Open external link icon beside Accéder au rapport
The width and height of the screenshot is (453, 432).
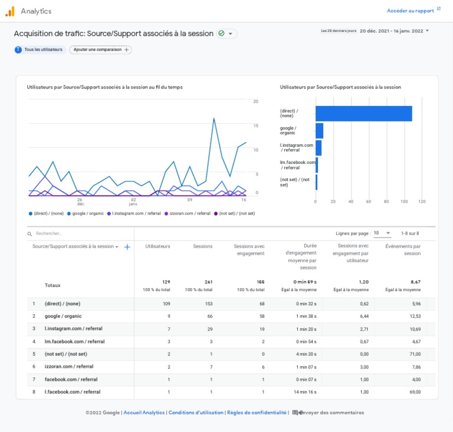pyautogui.click(x=439, y=9)
